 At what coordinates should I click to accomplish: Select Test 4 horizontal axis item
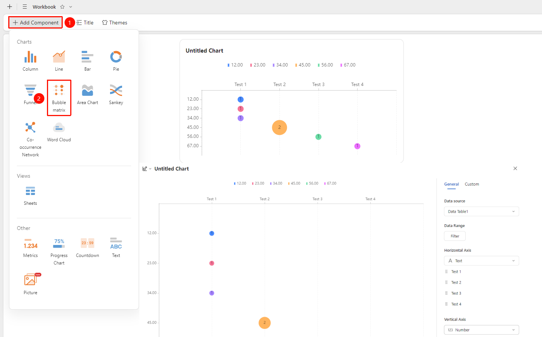pos(456,304)
